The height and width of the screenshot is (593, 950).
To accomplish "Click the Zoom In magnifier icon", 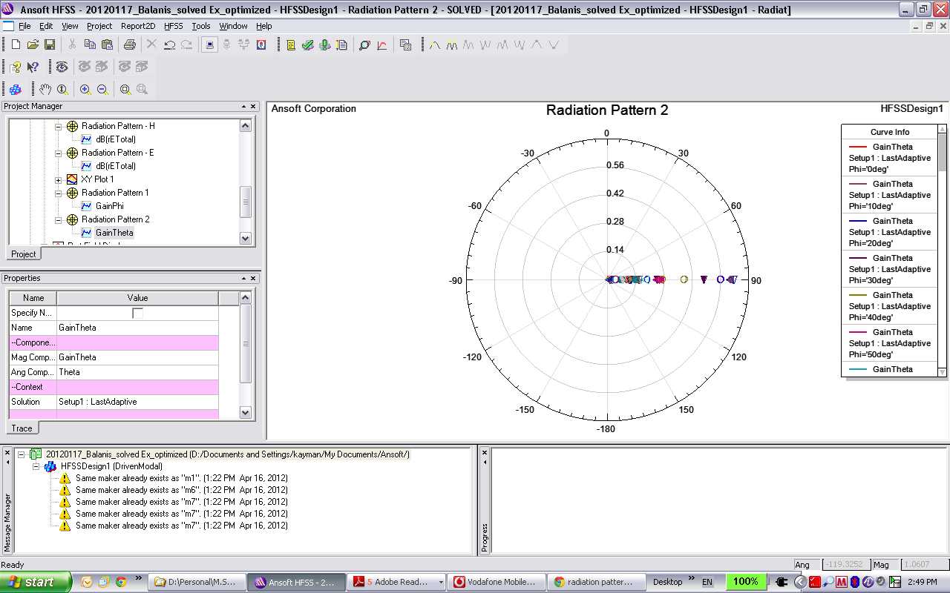I will coord(85,90).
